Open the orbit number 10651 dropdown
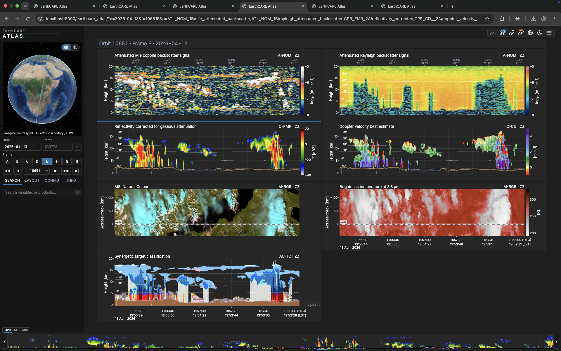 [37, 171]
